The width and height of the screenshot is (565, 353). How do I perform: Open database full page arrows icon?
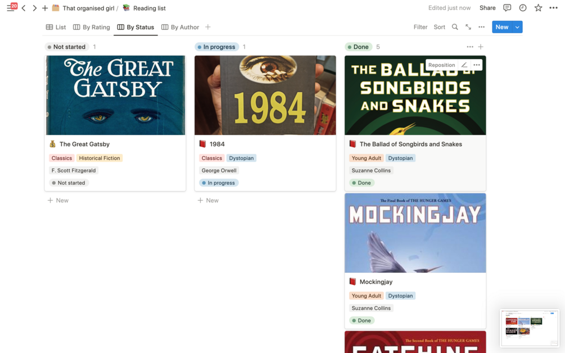point(468,27)
